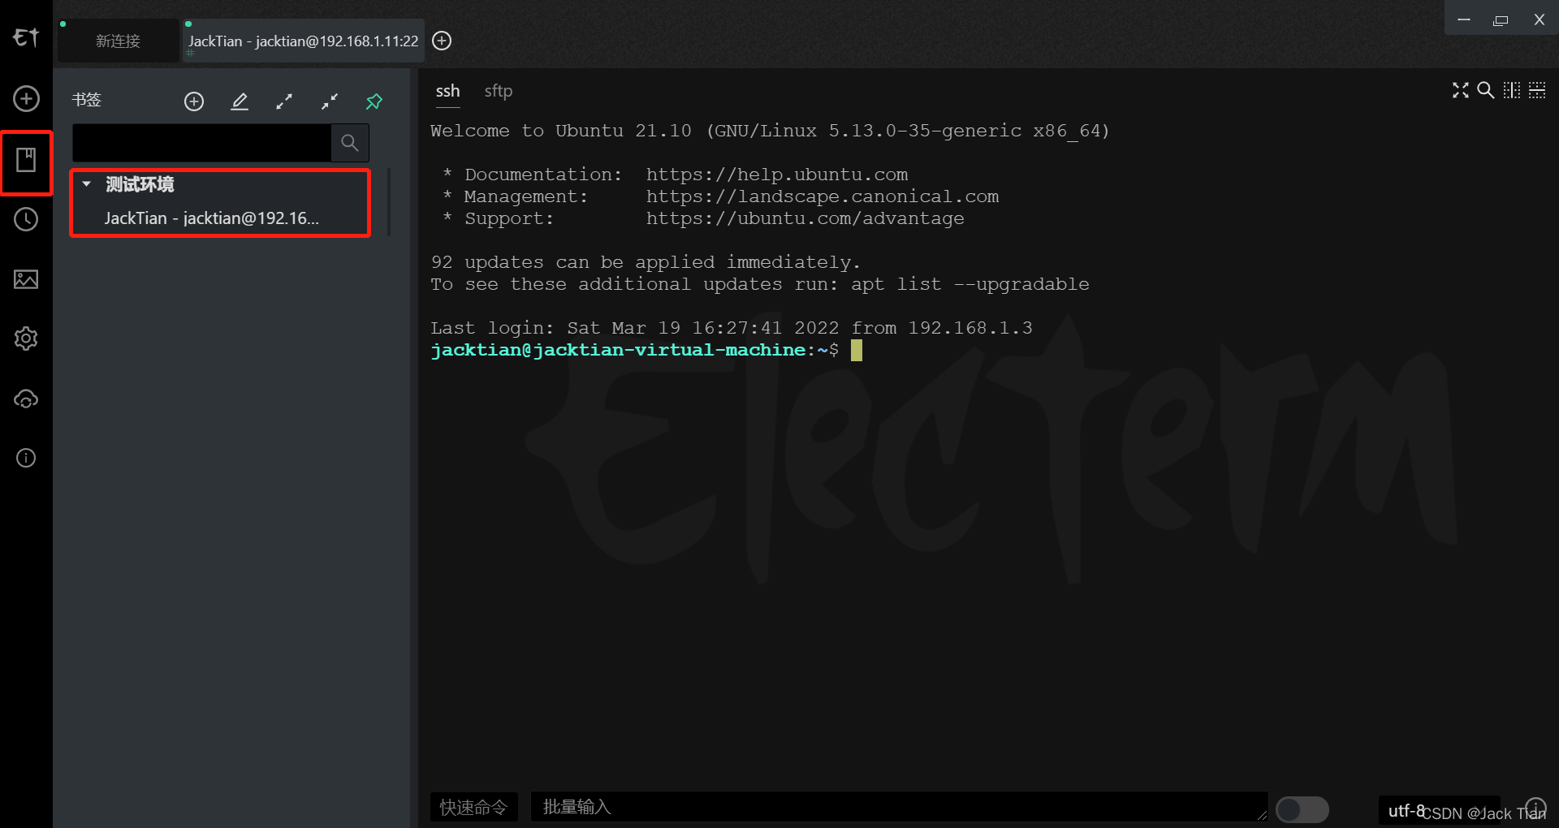1559x828 pixels.
Task: Collapse the 测试环境 bookmark group
Action: tap(87, 184)
